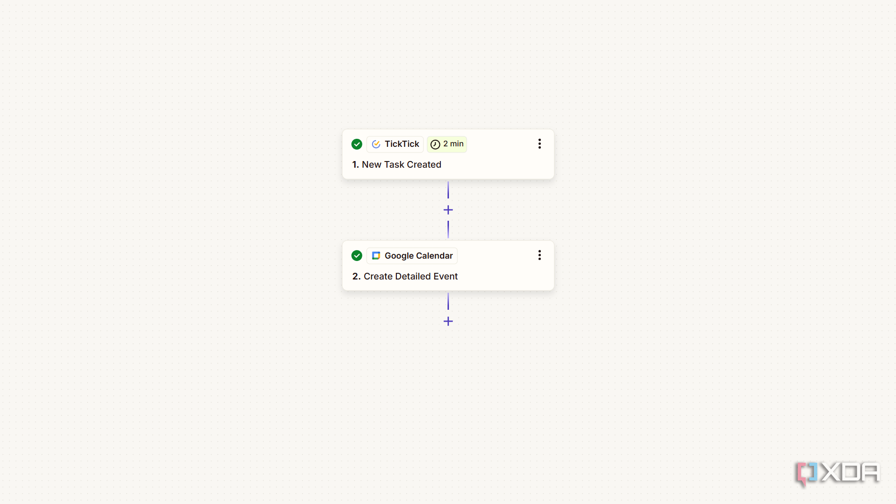
Task: Click the 2 min polling interval badge
Action: coord(447,144)
